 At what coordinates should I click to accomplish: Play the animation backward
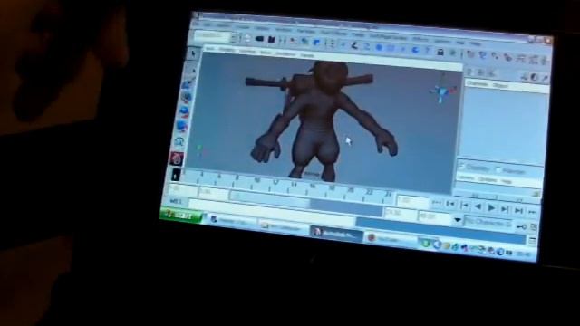(478, 207)
